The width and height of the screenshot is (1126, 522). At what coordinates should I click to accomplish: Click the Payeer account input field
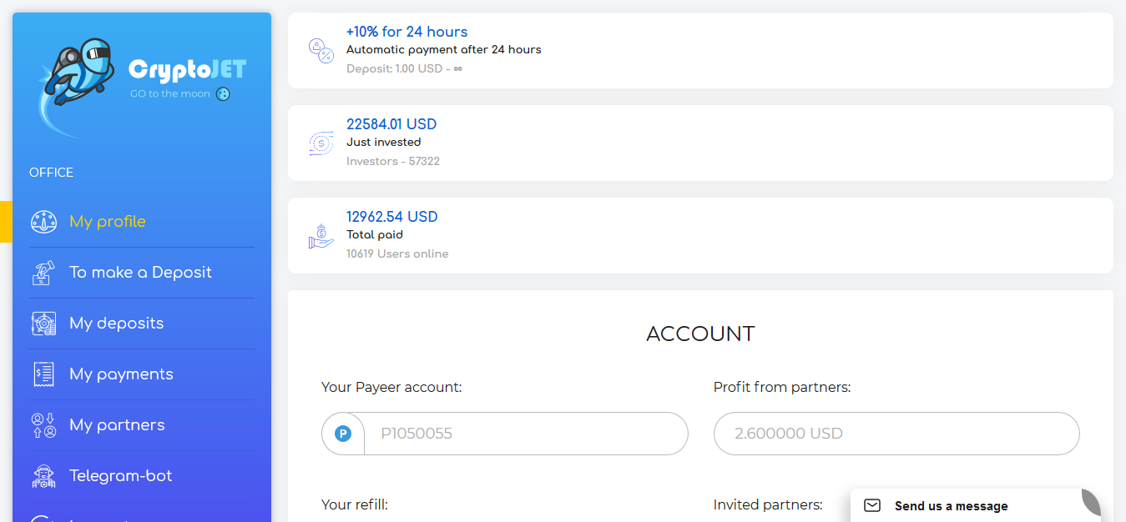(x=525, y=434)
